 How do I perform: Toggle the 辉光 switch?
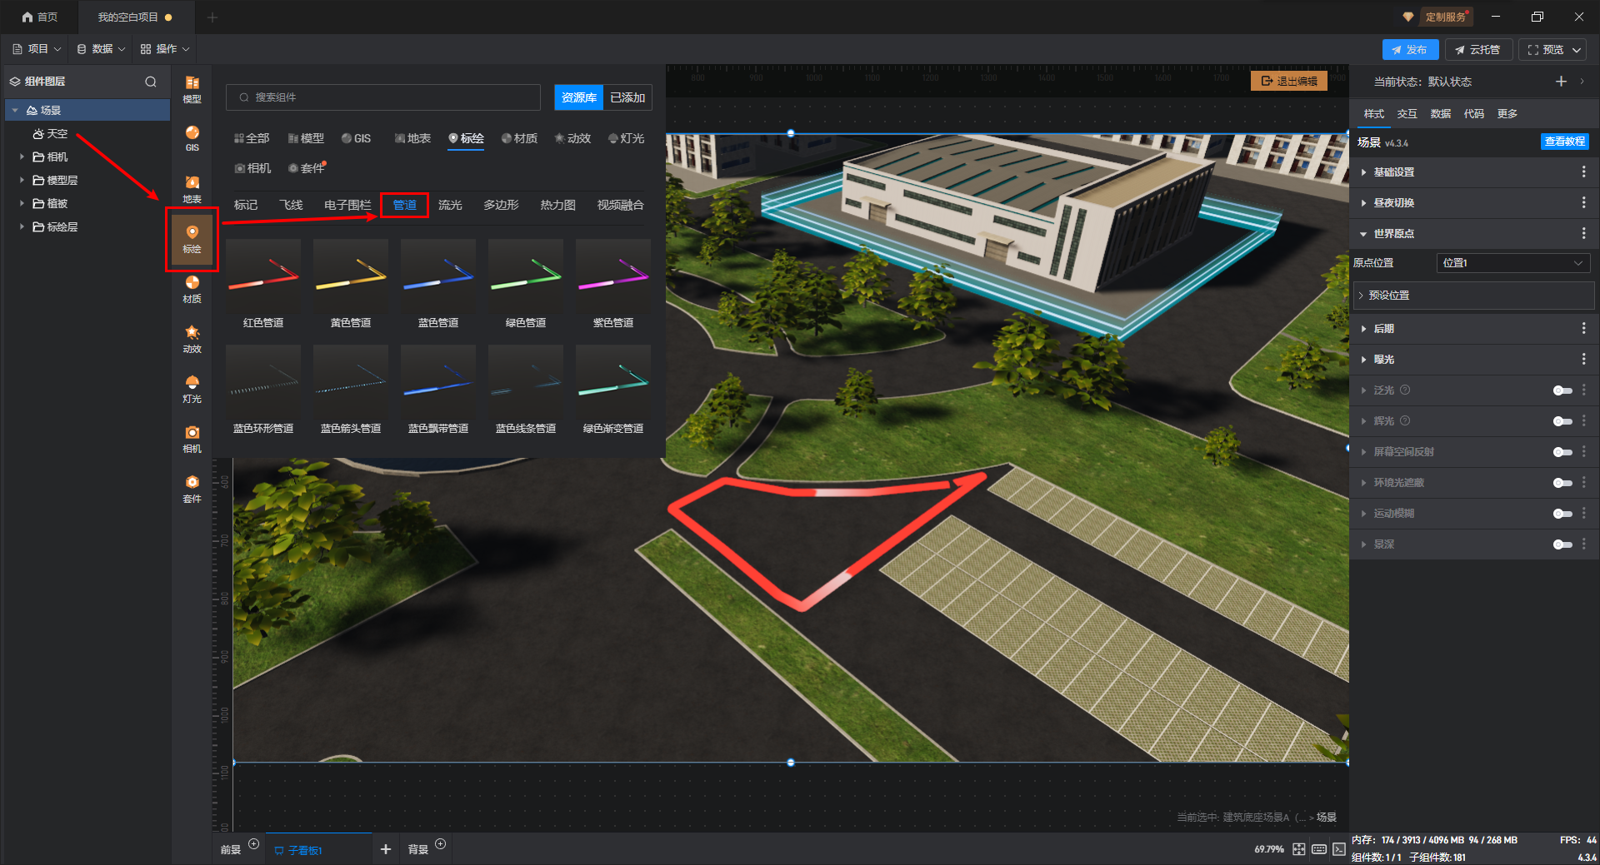1562,421
